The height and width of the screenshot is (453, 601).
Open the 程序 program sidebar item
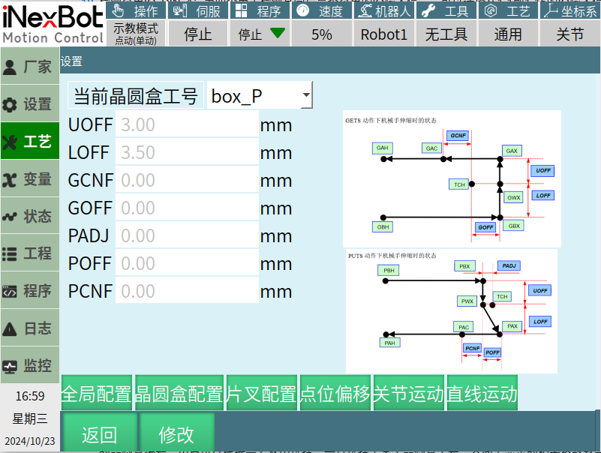pyautogui.click(x=29, y=291)
